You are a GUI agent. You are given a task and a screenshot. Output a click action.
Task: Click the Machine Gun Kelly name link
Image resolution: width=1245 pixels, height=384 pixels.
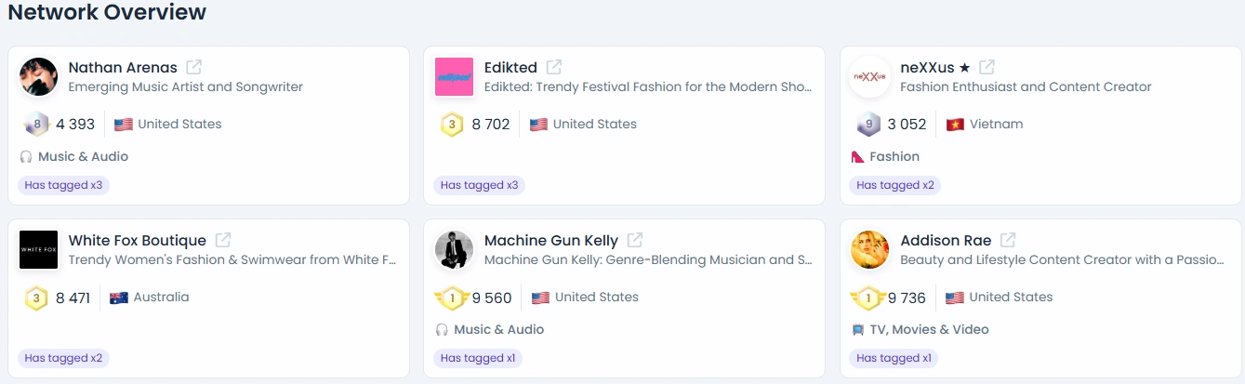[551, 241]
